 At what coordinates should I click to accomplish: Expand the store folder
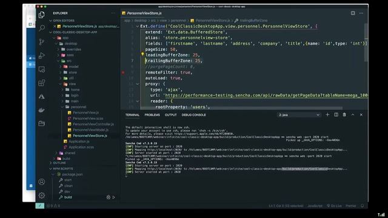tap(60, 73)
